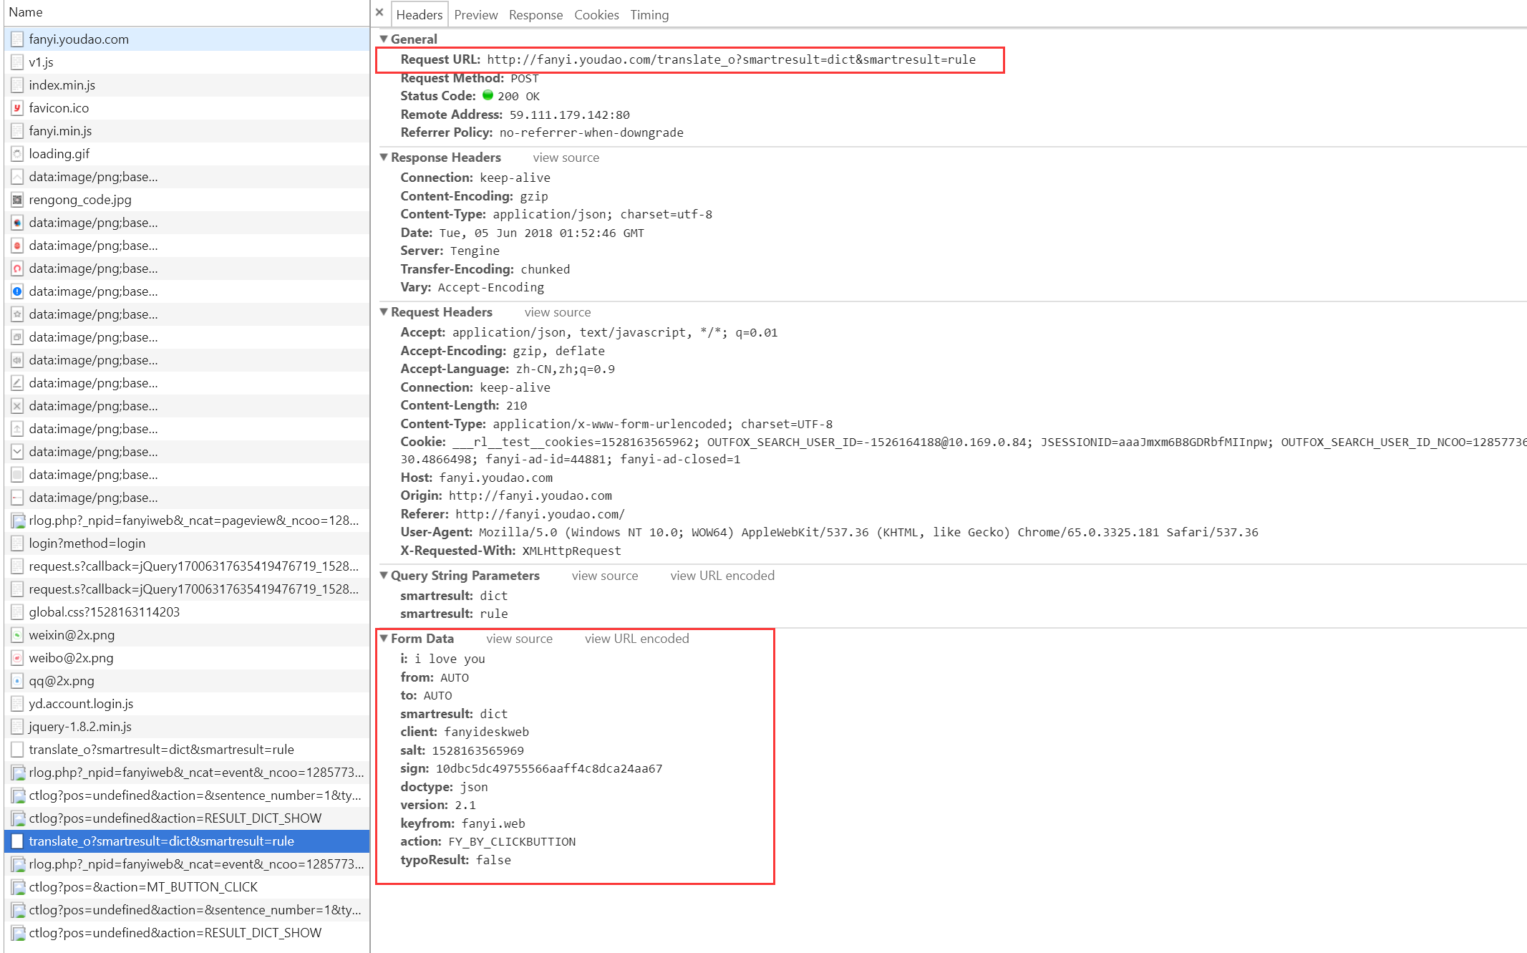Collapse the Response Headers section
This screenshot has height=953, width=1527.
pos(384,157)
